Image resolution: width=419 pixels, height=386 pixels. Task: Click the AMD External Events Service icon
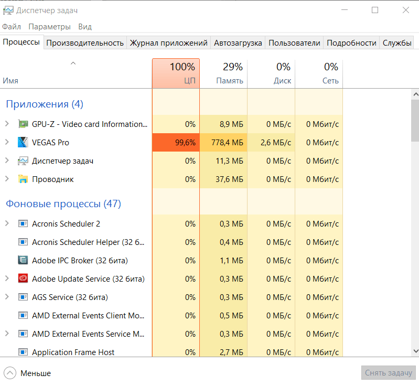click(23, 334)
